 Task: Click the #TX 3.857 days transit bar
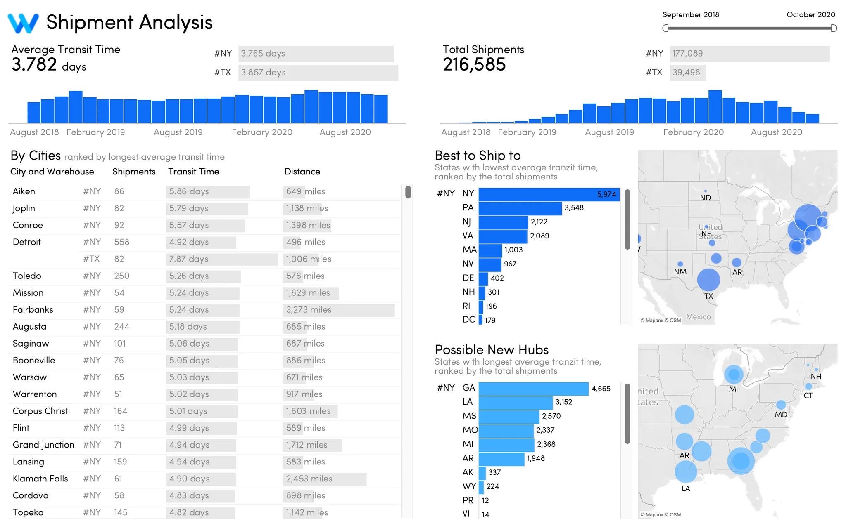[x=318, y=73]
